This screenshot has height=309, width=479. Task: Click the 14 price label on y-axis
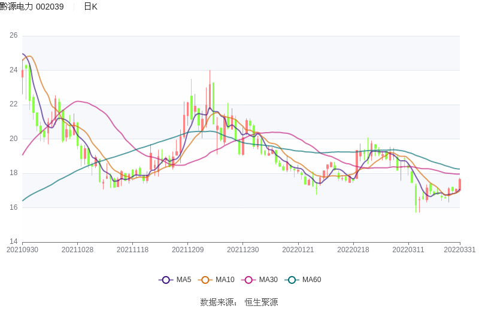13,242
